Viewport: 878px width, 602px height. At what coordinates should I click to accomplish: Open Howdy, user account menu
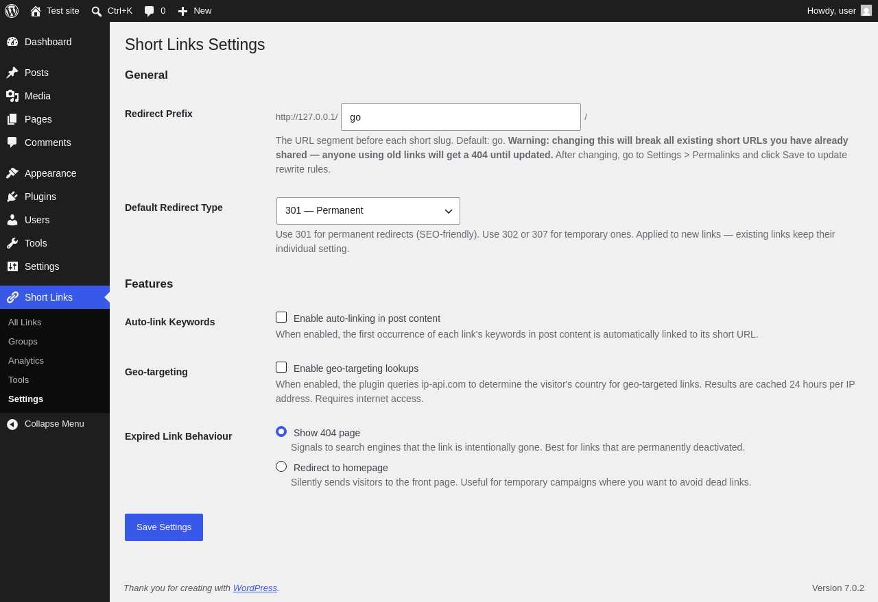click(x=840, y=11)
